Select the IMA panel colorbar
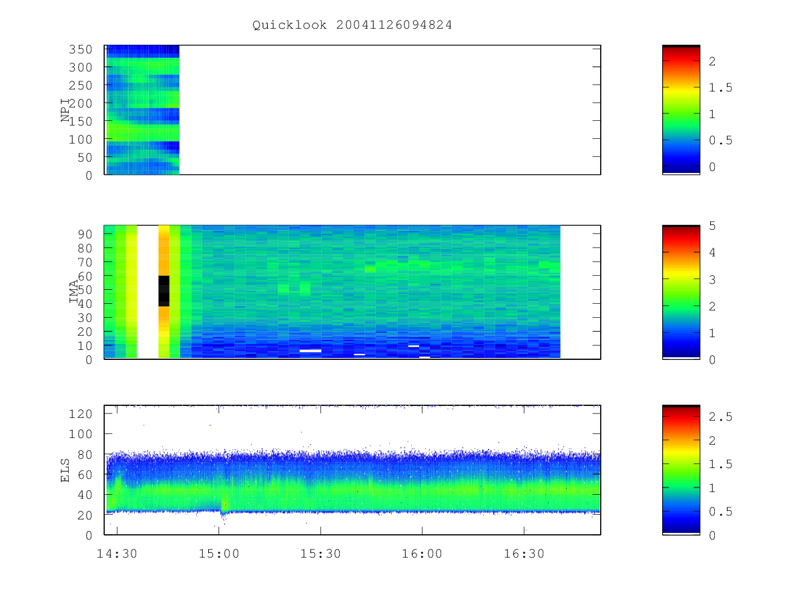801x601 pixels. point(681,292)
